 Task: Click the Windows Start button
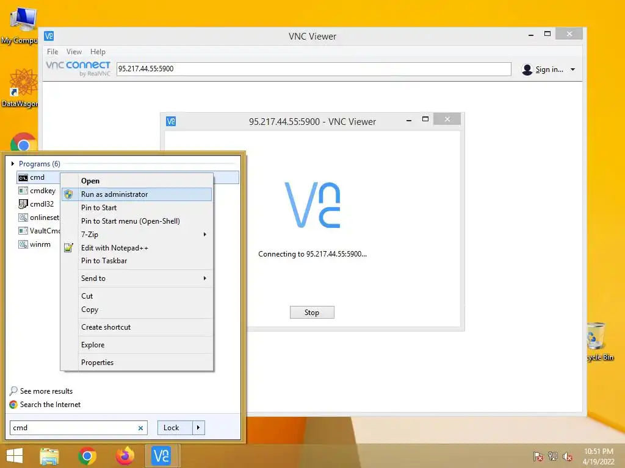[x=15, y=456]
